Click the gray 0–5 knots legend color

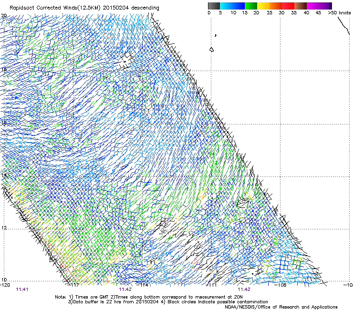click(214, 6)
